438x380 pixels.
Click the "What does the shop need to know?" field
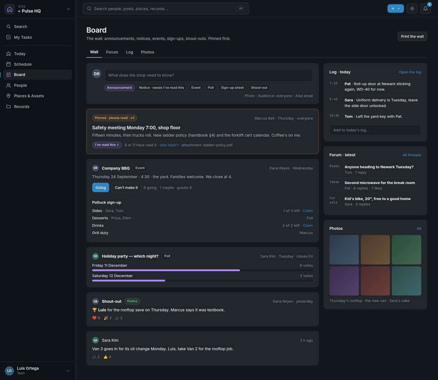pyautogui.click(x=208, y=75)
